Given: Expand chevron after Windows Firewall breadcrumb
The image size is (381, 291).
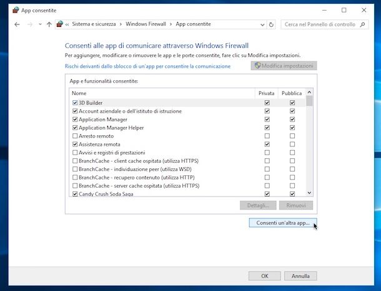Looking at the screenshot, I should (171, 24).
